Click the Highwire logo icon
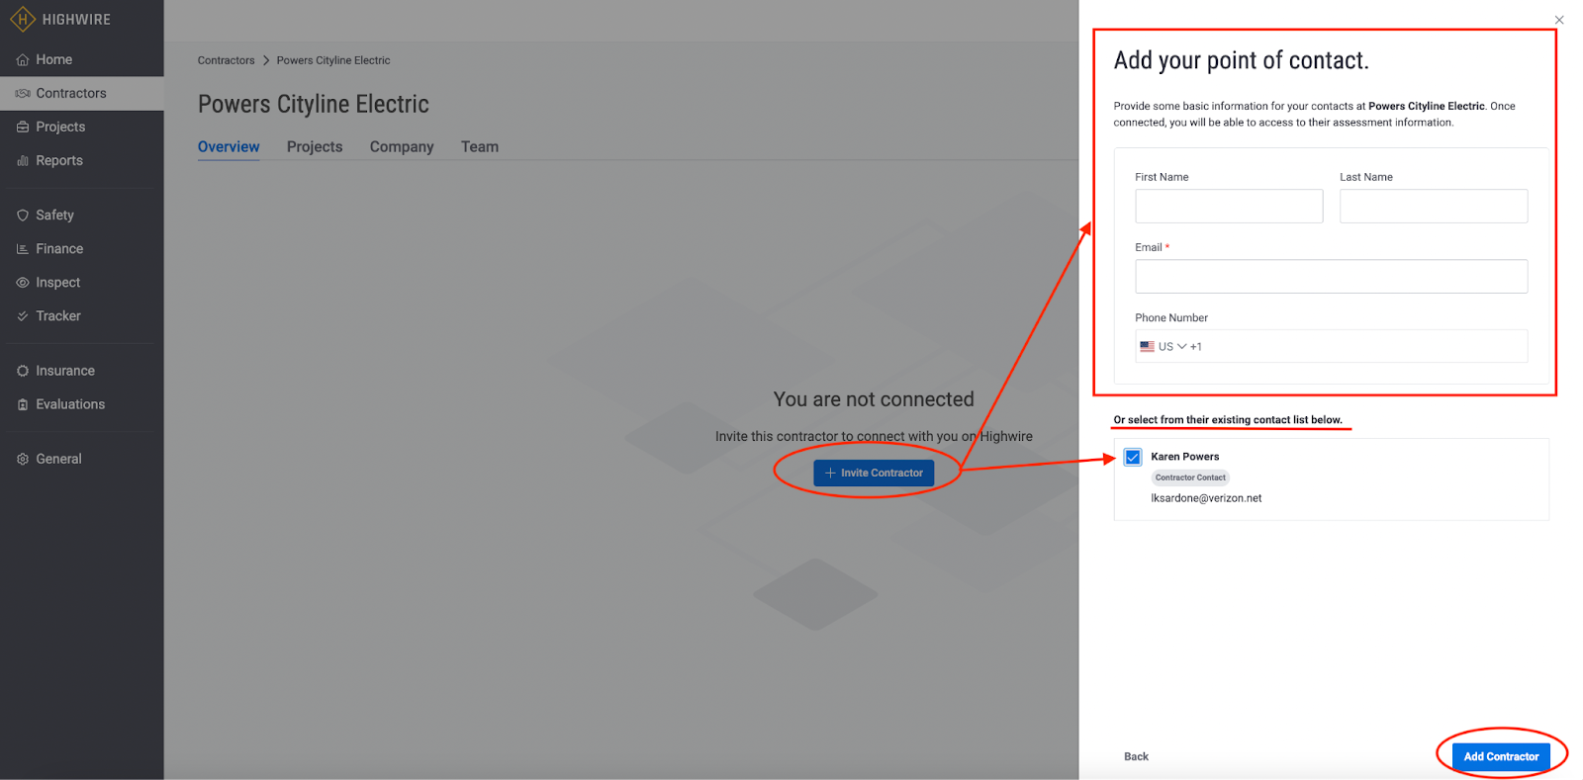This screenshot has height=780, width=1583. point(22,19)
